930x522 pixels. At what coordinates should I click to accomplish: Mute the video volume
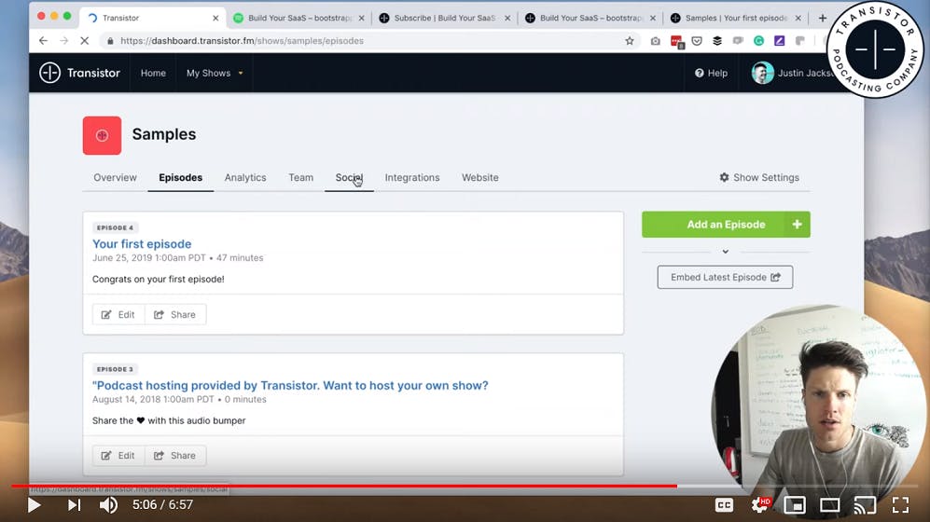(108, 505)
